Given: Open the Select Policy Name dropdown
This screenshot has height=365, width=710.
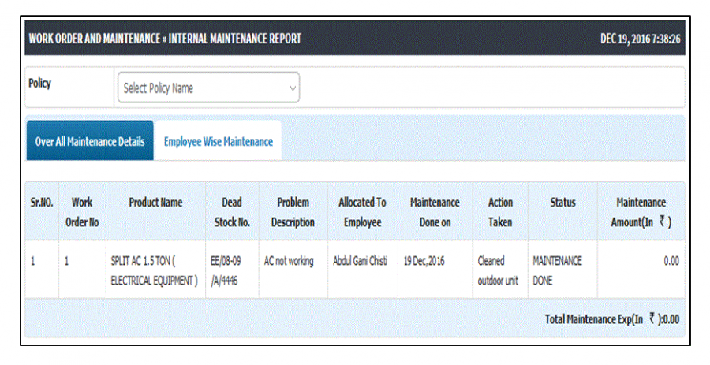Looking at the screenshot, I should pyautogui.click(x=208, y=88).
